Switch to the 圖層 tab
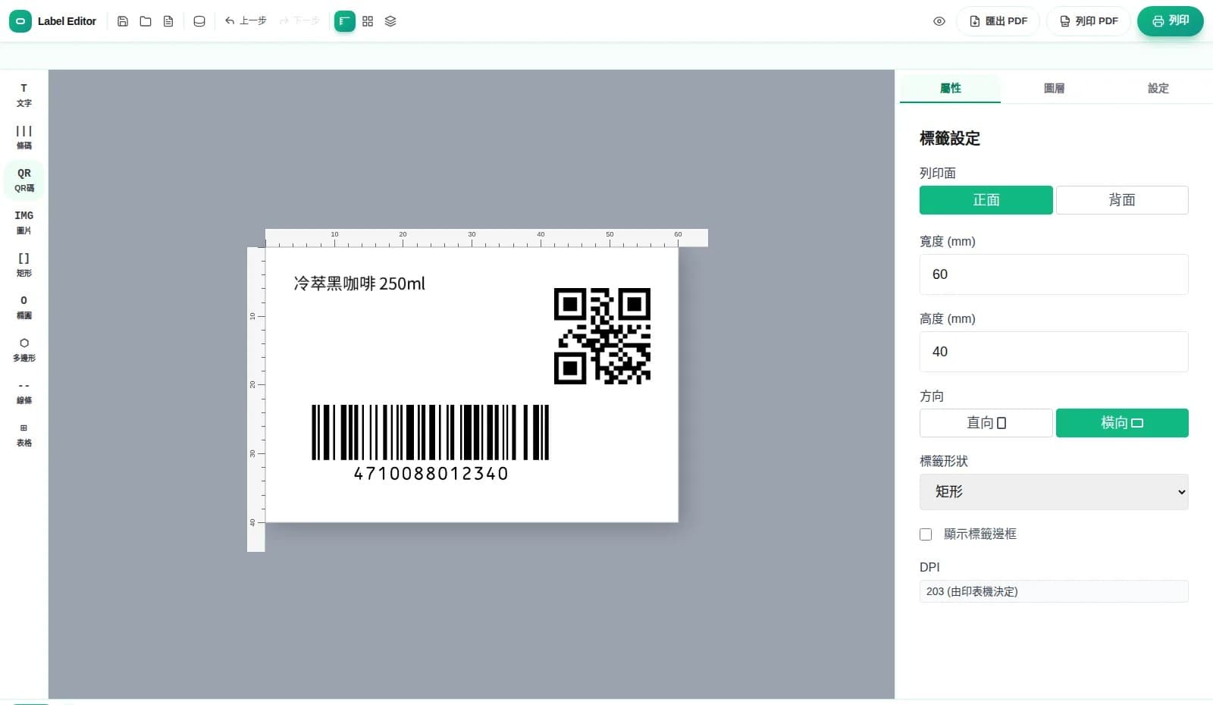Image resolution: width=1213 pixels, height=705 pixels. 1054,89
